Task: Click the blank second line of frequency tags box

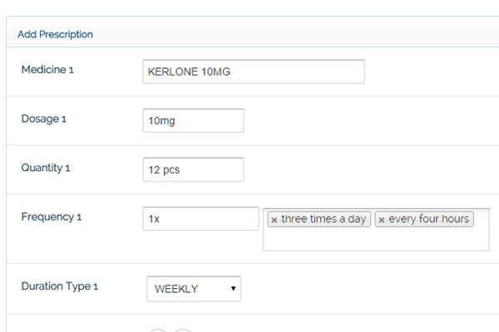Action: pos(376,239)
